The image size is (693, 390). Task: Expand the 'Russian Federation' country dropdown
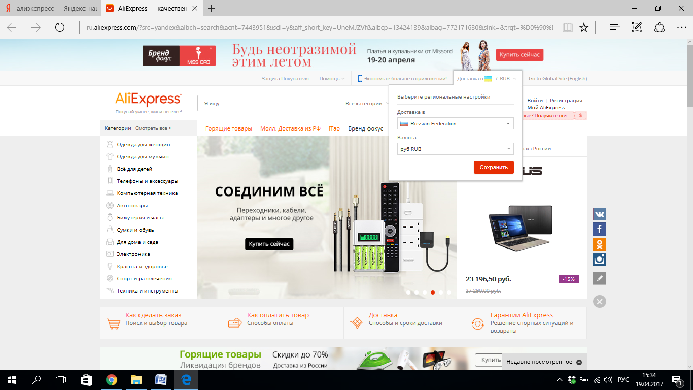[x=456, y=123]
